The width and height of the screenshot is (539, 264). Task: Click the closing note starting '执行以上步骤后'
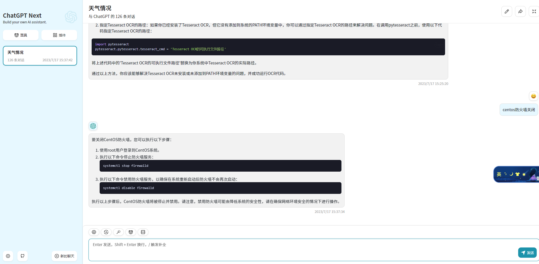coord(216,202)
